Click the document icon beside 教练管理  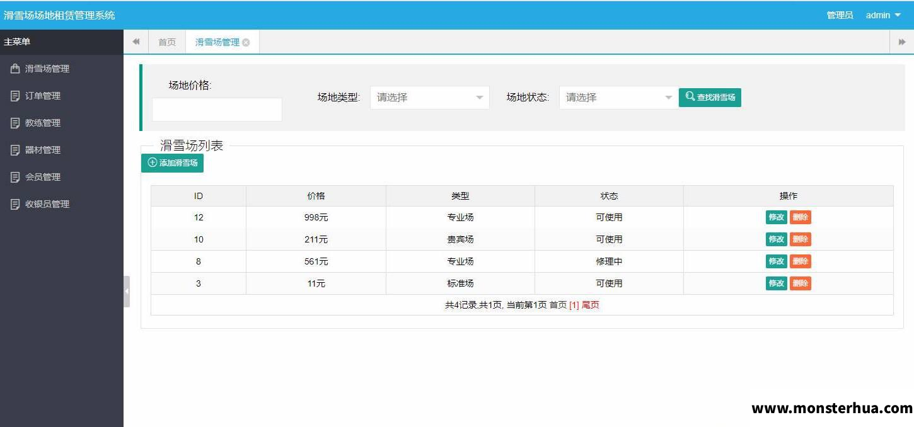[15, 123]
